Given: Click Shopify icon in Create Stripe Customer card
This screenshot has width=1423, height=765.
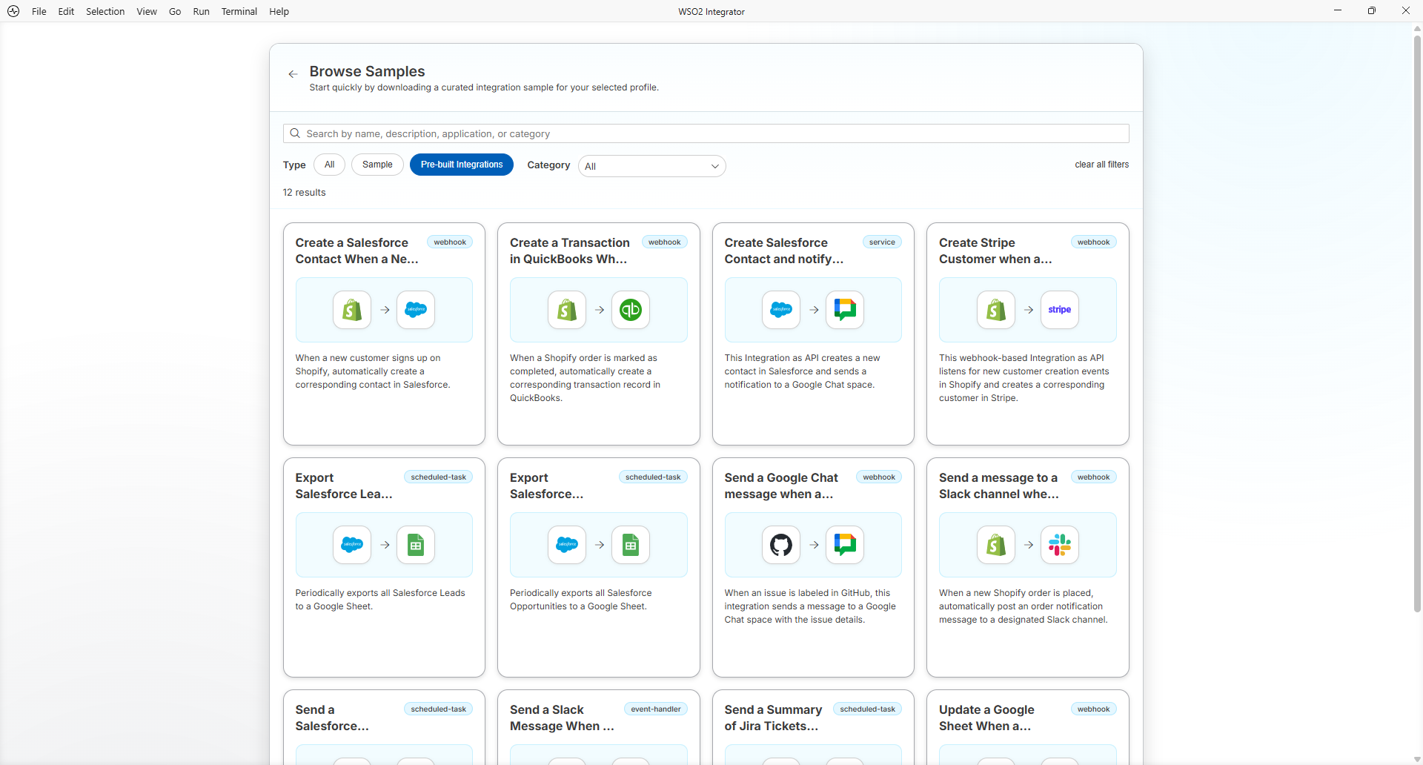Looking at the screenshot, I should tap(996, 310).
